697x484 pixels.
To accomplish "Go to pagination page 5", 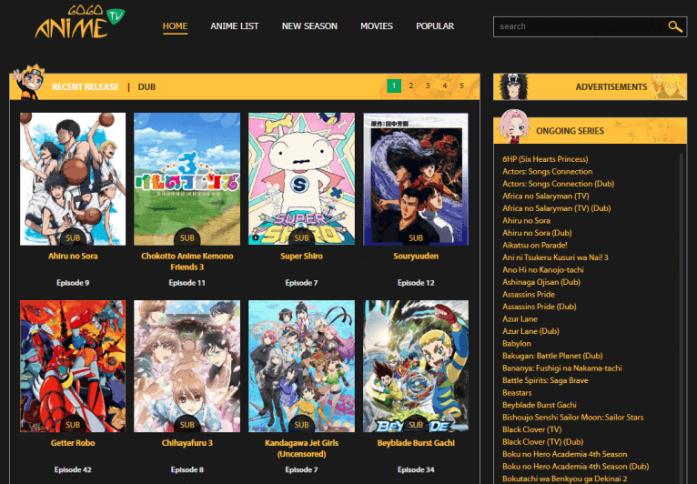I will tap(461, 86).
